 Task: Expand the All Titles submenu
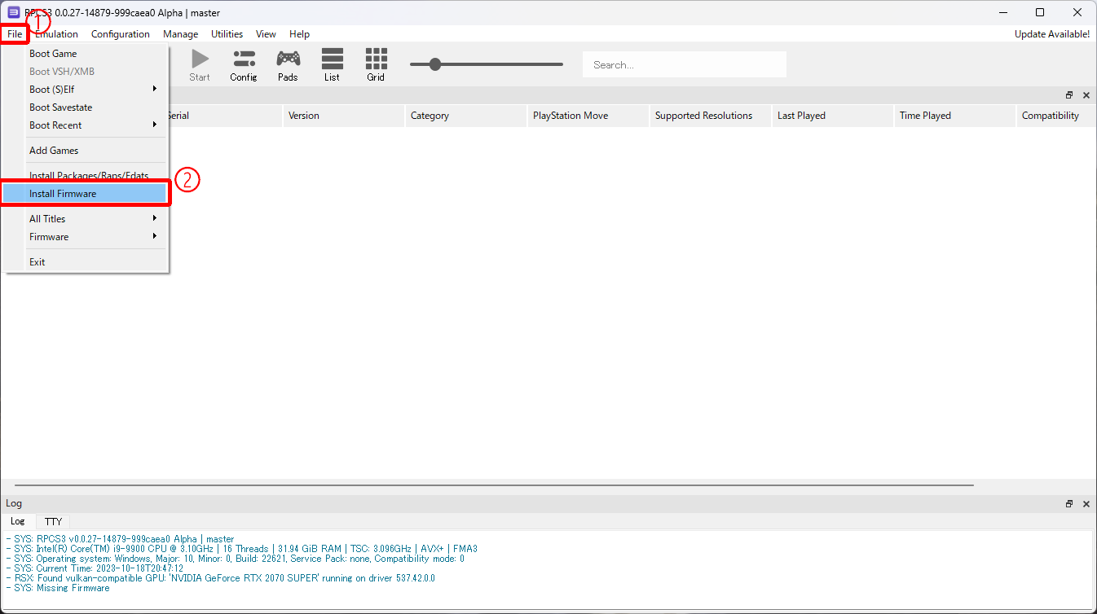(85, 219)
